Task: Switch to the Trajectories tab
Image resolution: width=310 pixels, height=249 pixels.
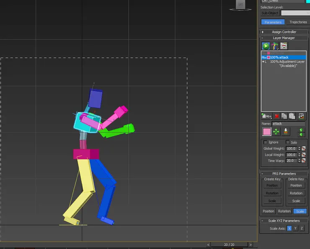Action: (298, 22)
